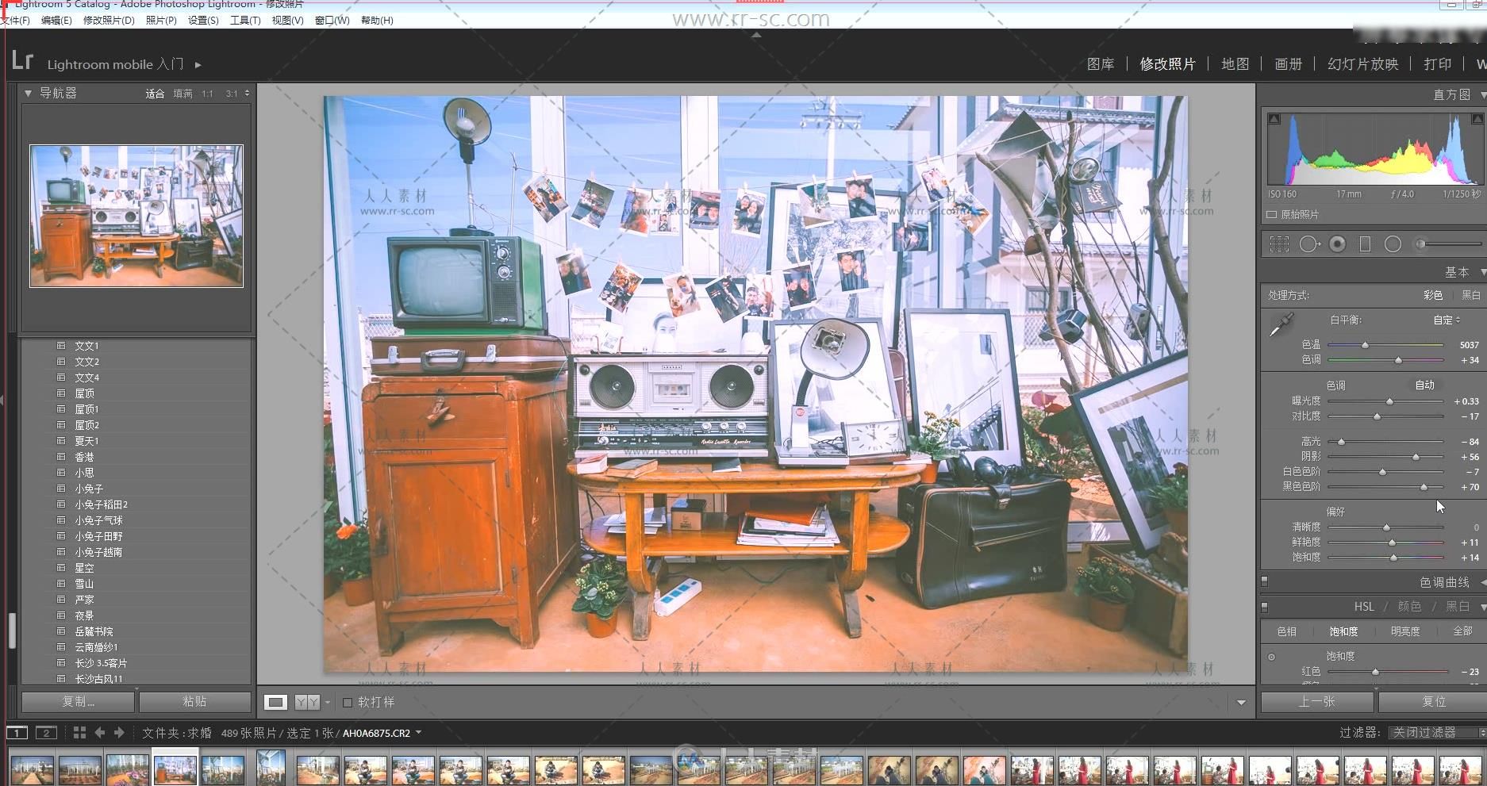This screenshot has height=786, width=1487.
Task: Collapse the 基本 panel
Action: pos(1483,272)
